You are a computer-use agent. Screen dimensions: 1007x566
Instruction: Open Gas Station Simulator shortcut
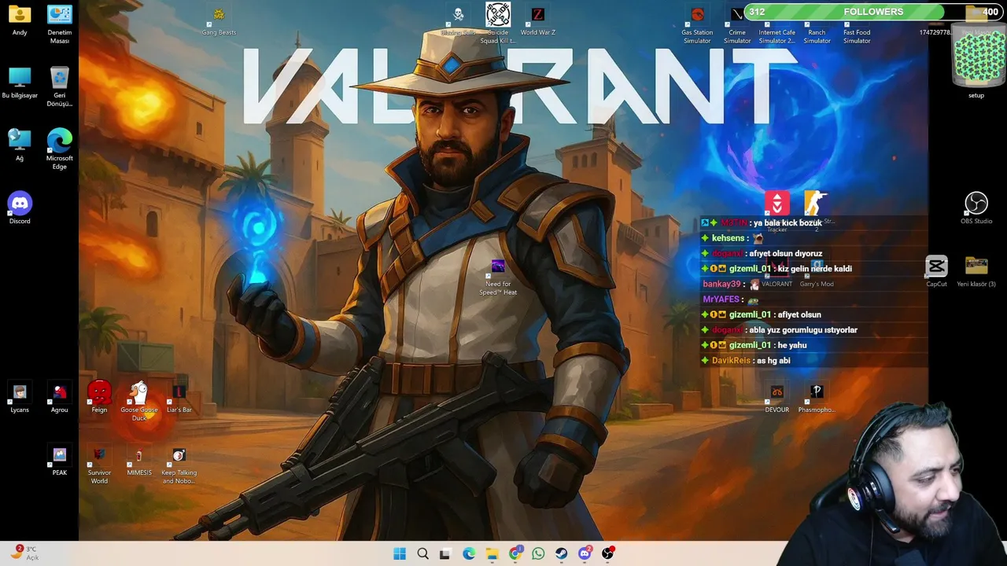pyautogui.click(x=697, y=14)
